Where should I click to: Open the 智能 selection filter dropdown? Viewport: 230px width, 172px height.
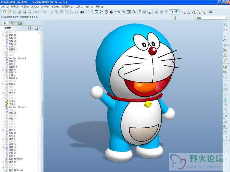tap(212, 18)
